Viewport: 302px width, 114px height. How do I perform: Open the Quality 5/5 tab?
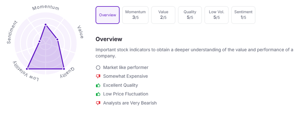pyautogui.click(x=190, y=15)
